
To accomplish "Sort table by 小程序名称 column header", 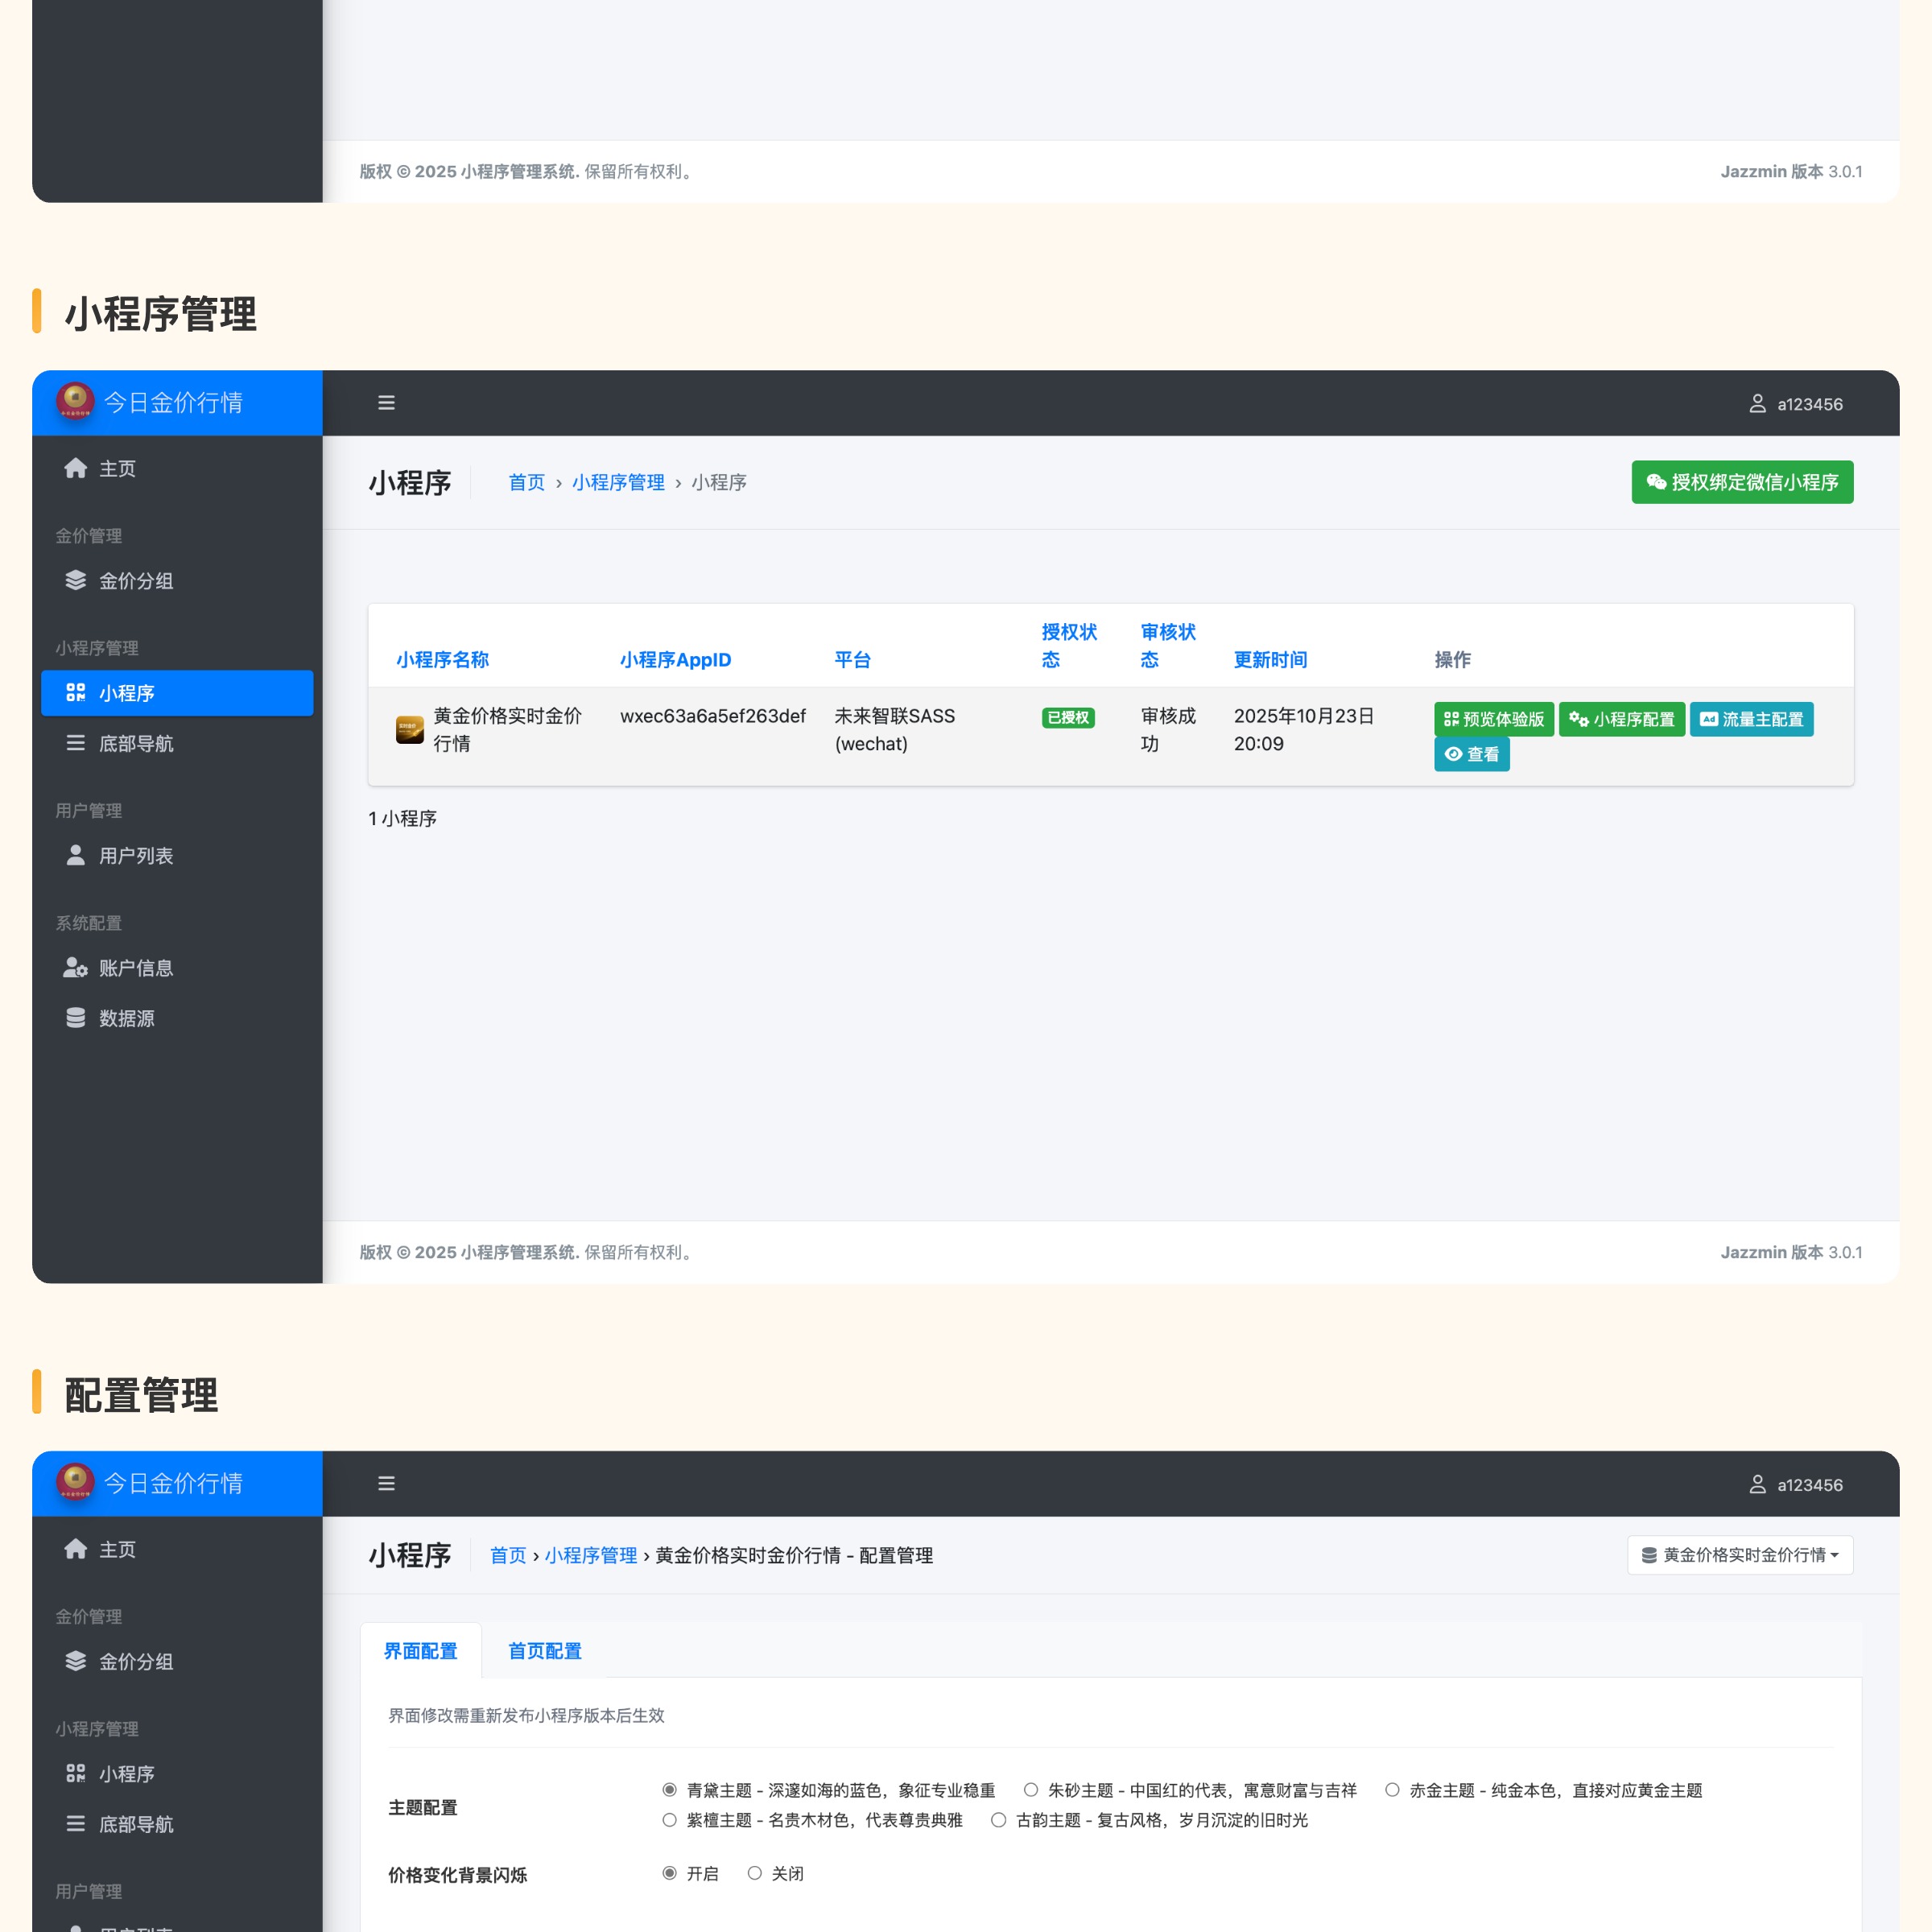I will (x=442, y=660).
